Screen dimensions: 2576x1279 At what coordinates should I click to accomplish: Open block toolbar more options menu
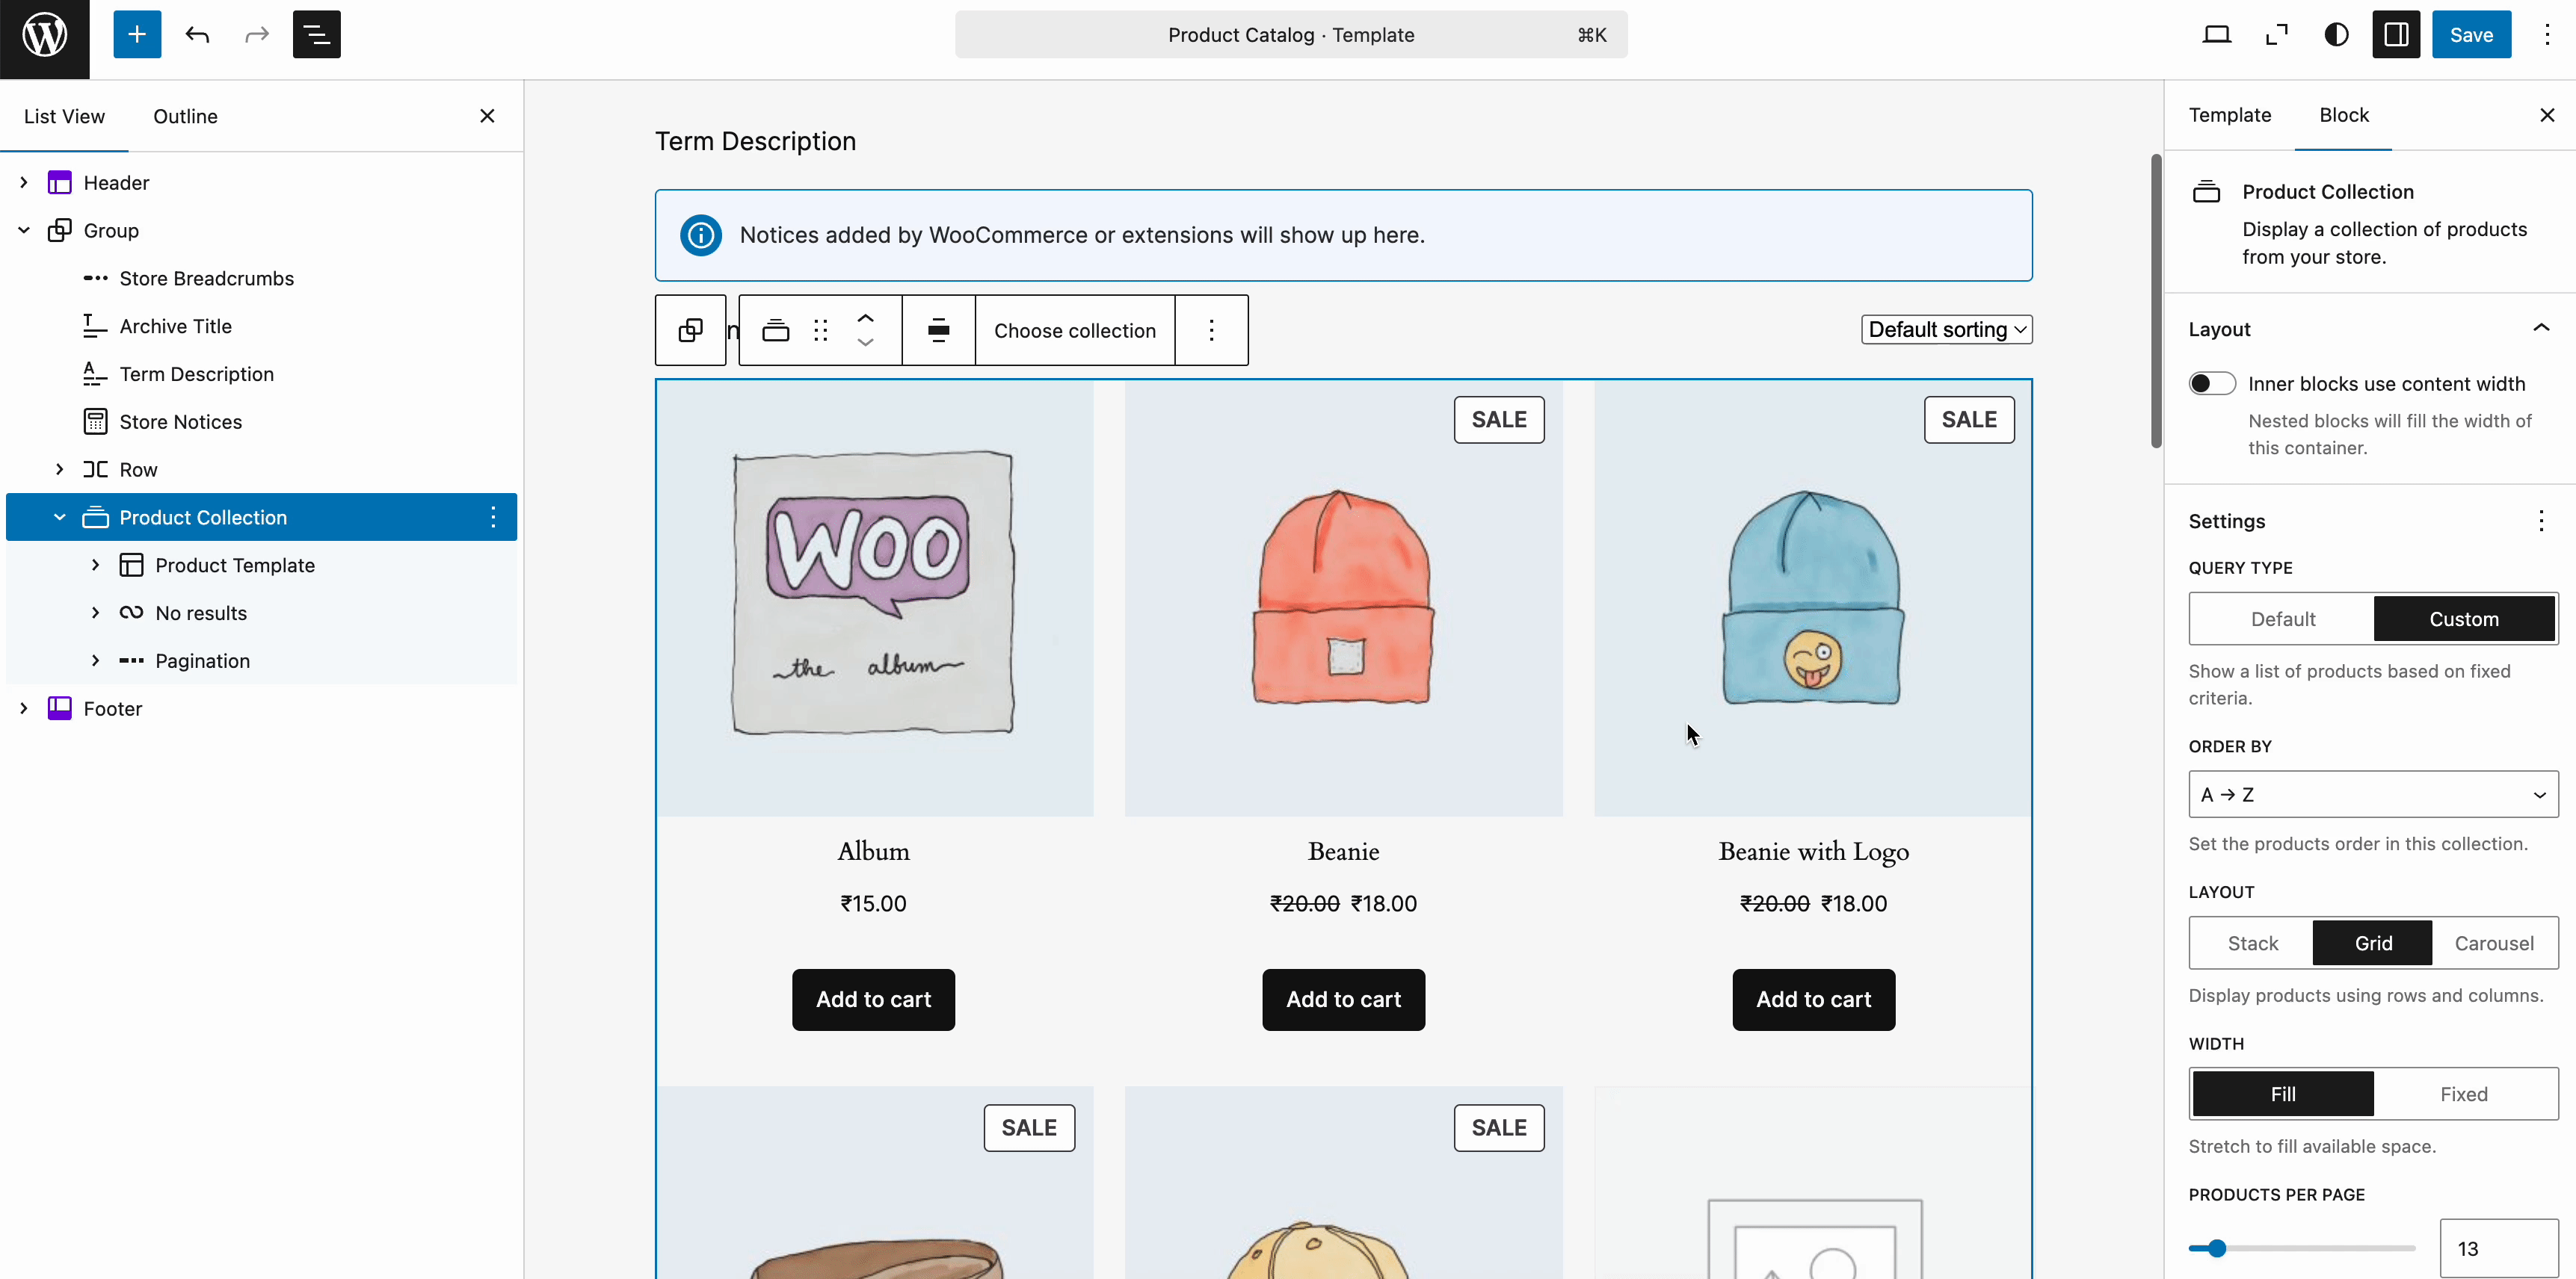pyautogui.click(x=1211, y=331)
